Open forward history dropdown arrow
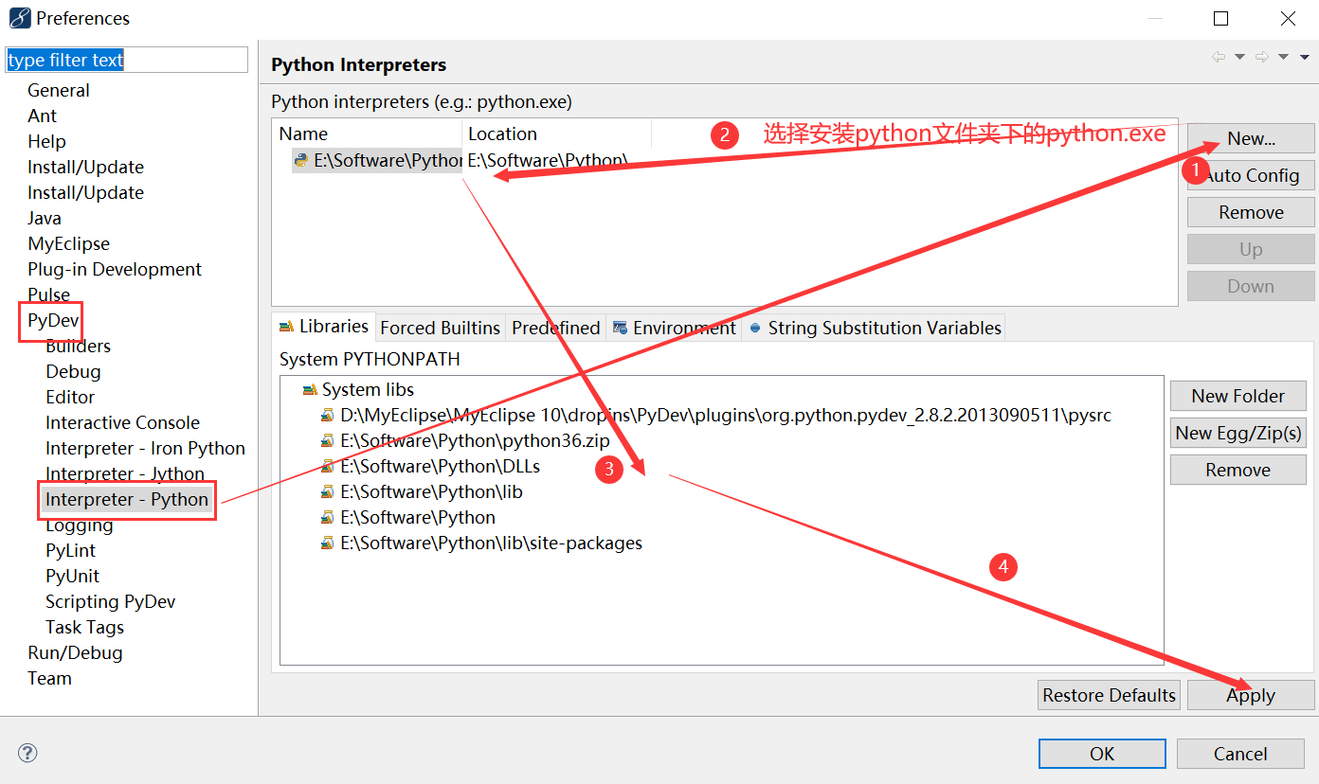1319x784 pixels. [1283, 58]
